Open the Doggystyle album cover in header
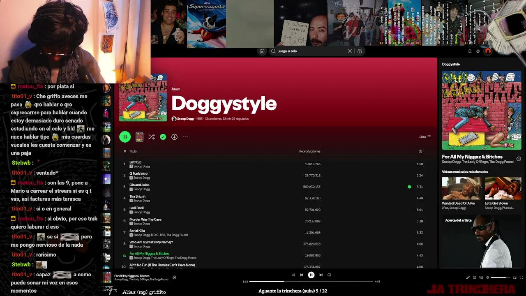This screenshot has width=526, height=296. tap(143, 98)
